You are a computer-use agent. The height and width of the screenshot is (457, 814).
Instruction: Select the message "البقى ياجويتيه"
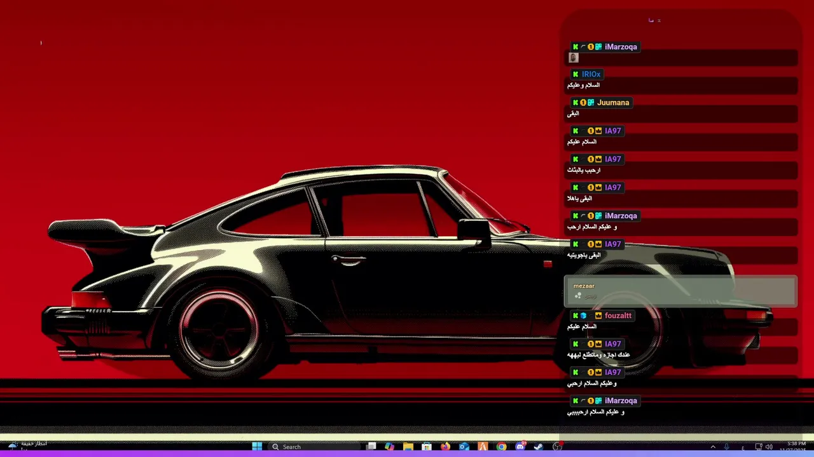(x=584, y=255)
